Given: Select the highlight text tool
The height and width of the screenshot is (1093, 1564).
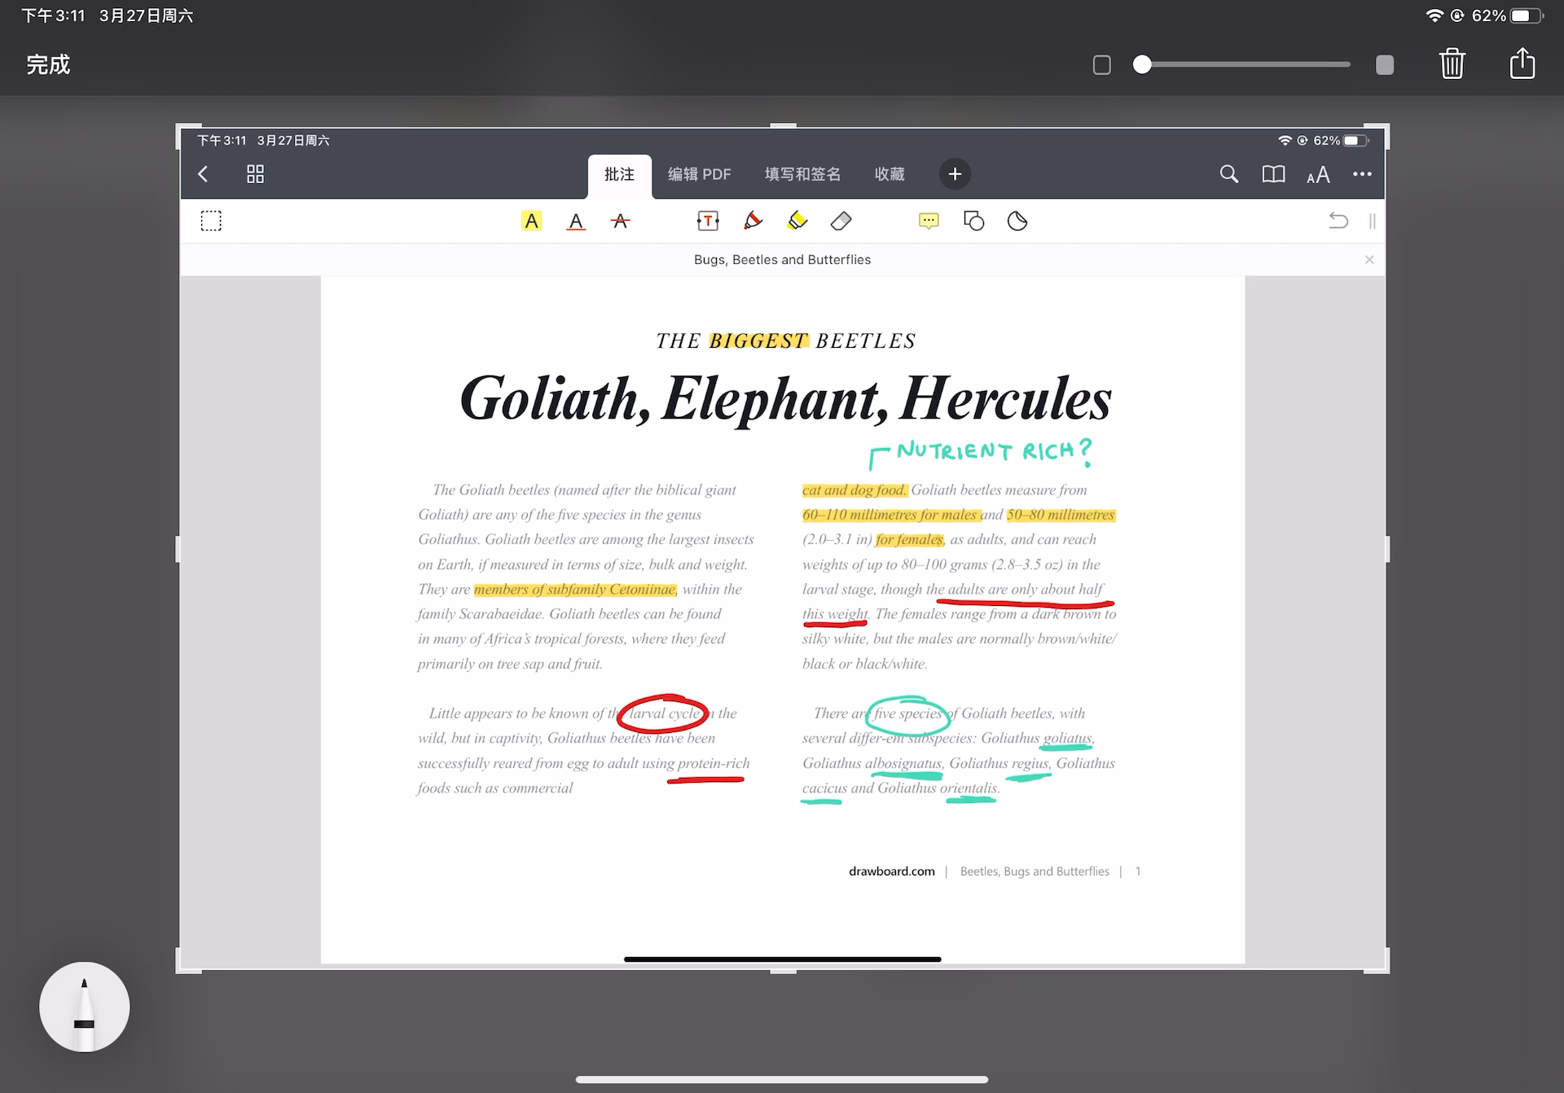Looking at the screenshot, I should tap(531, 221).
